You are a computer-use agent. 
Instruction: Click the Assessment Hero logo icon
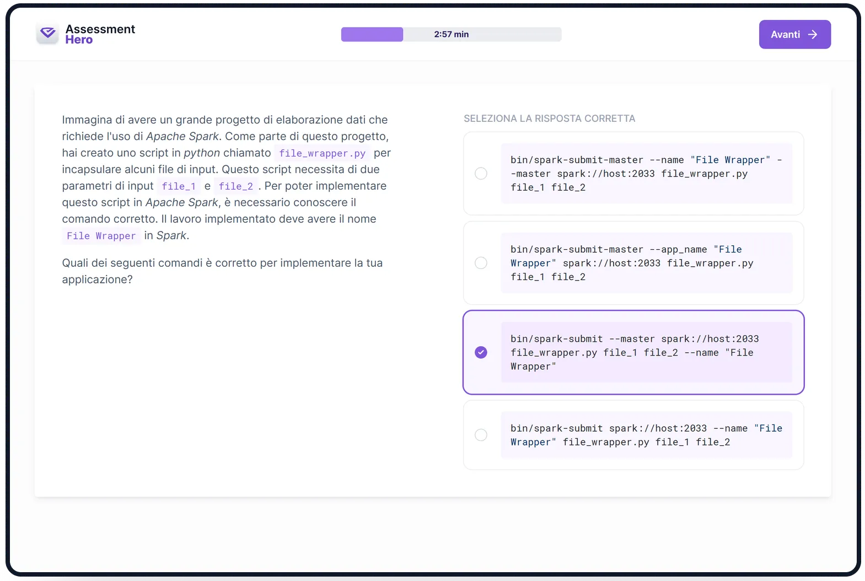pyautogui.click(x=48, y=34)
